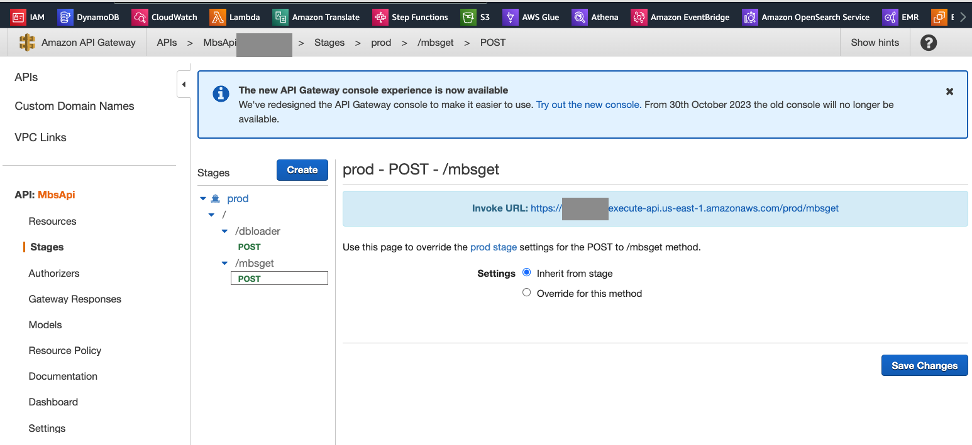Viewport: 972px width, 445px height.
Task: Follow the prod stage link in description
Action: point(494,247)
